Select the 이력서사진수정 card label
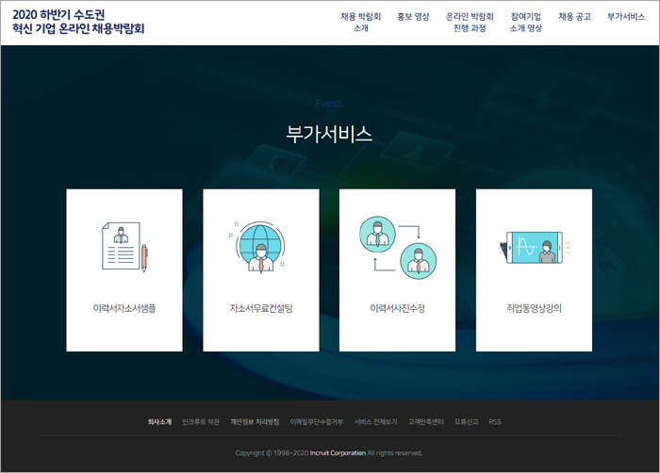 [x=397, y=308]
